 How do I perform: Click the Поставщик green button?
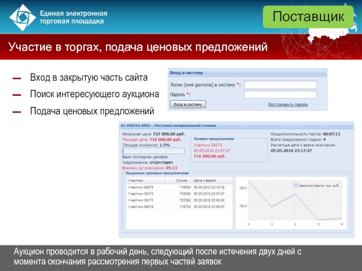[308, 17]
